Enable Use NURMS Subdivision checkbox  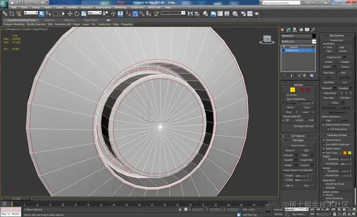click(x=324, y=144)
